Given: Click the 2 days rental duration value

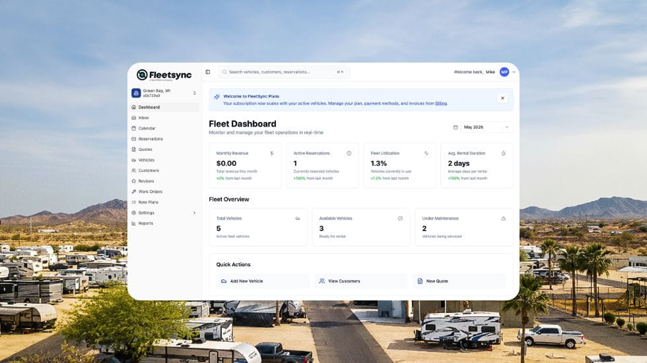Looking at the screenshot, I should (x=458, y=163).
